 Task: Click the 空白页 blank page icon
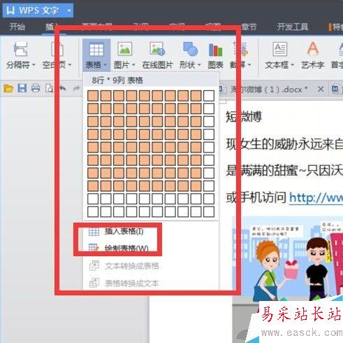(57, 49)
